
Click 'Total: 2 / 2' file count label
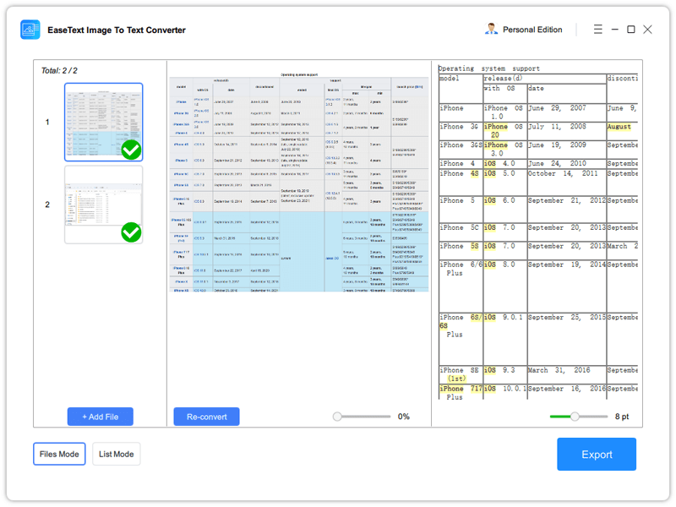point(59,71)
